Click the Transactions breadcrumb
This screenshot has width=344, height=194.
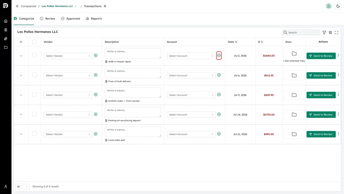click(x=93, y=6)
